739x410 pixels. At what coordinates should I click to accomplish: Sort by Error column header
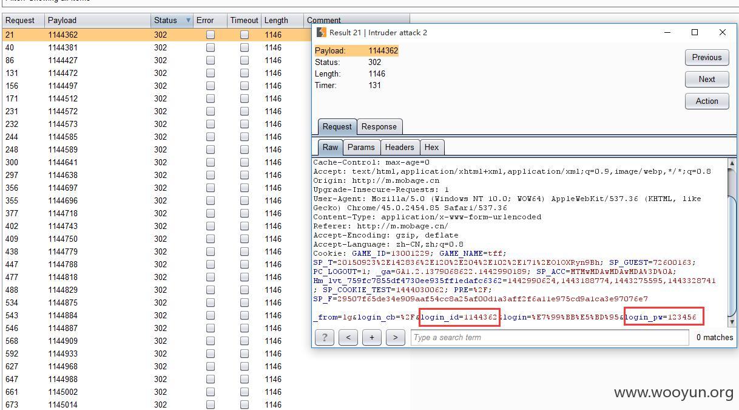tap(210, 20)
